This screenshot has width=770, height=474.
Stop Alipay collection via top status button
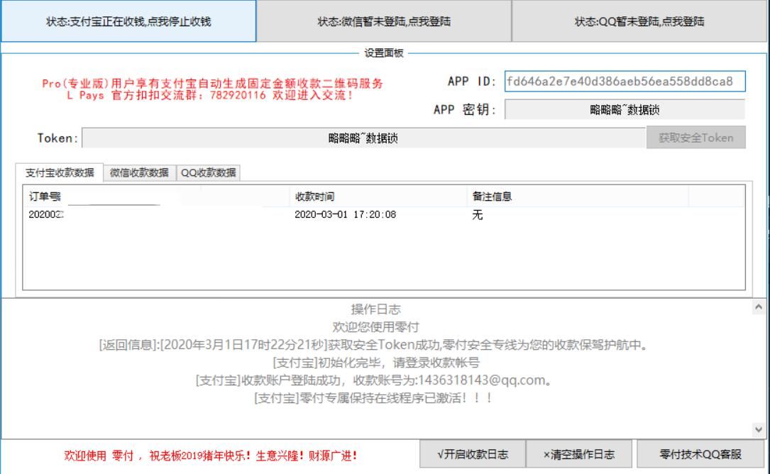(128, 21)
